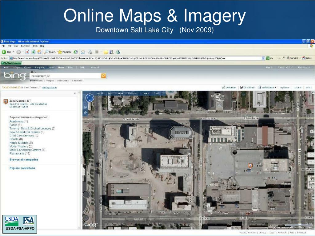Switch map to 2D mode
Image resolution: width=315 pixels, height=236 pixels.
(x=98, y=93)
